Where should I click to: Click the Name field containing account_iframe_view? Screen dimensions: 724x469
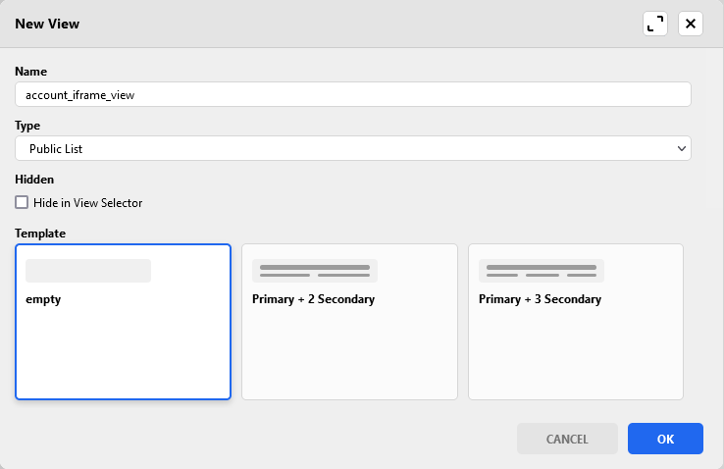(x=353, y=94)
